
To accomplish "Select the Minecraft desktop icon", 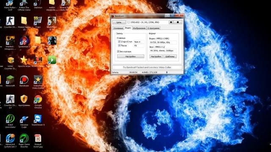I will [10, 81].
